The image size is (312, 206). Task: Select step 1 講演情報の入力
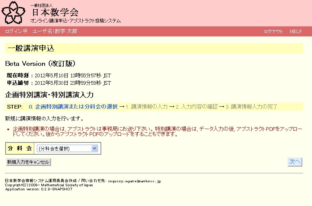point(146,107)
